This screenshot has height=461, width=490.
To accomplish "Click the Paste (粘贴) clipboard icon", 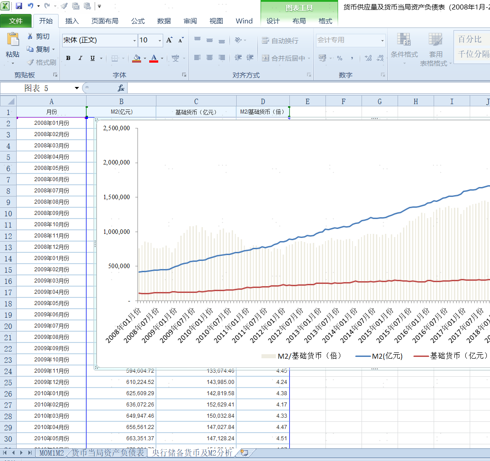I will pyautogui.click(x=13, y=40).
